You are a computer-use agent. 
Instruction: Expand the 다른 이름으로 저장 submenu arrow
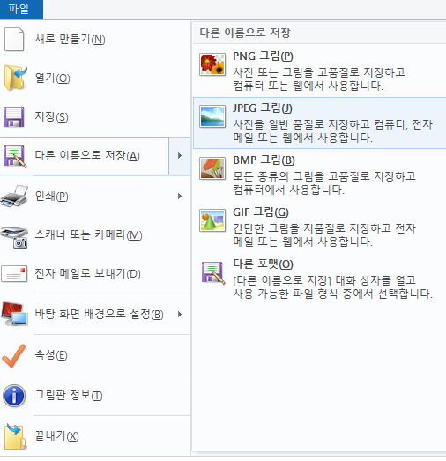click(x=180, y=156)
